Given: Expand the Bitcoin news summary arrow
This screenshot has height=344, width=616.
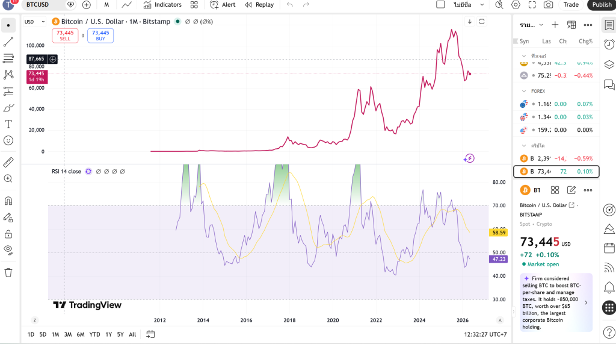Looking at the screenshot, I should click(x=586, y=302).
